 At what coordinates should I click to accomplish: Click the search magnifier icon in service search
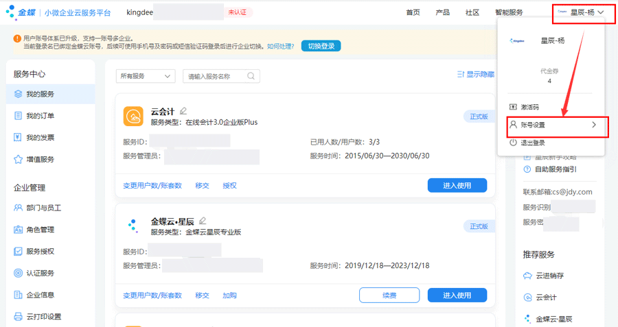pyautogui.click(x=251, y=76)
